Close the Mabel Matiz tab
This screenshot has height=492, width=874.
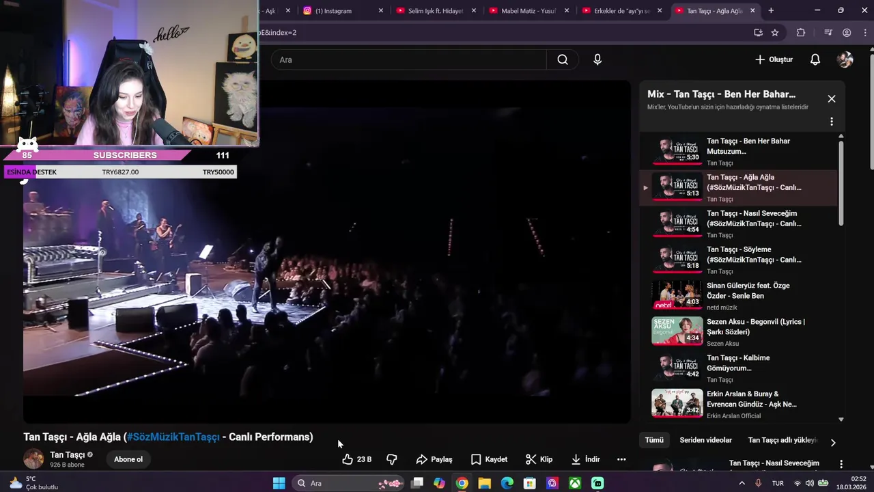coord(567,11)
